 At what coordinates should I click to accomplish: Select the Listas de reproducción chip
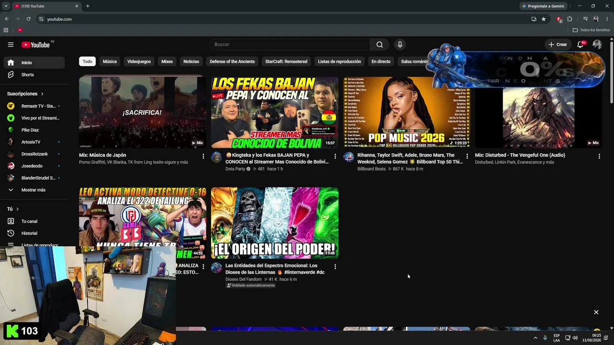(x=339, y=61)
